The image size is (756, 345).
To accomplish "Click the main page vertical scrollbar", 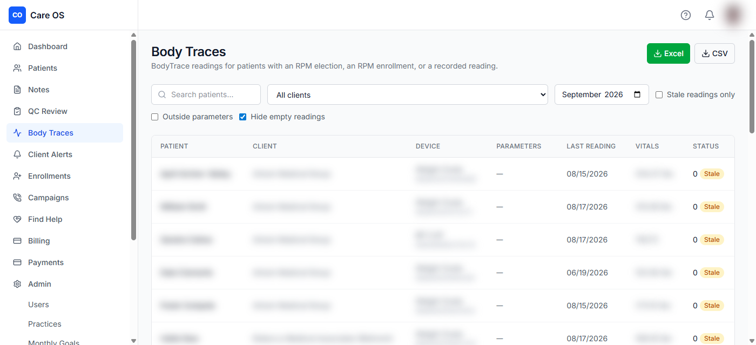I will [x=752, y=86].
